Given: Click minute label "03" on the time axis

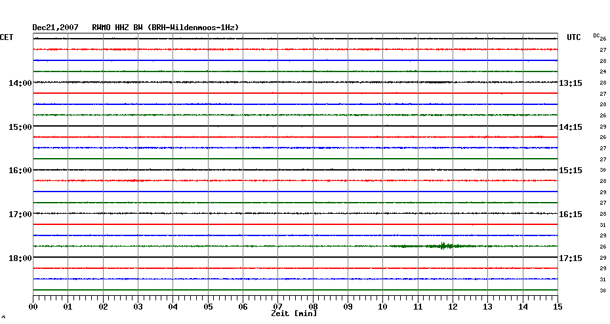Looking at the screenshot, I should click(138, 307).
